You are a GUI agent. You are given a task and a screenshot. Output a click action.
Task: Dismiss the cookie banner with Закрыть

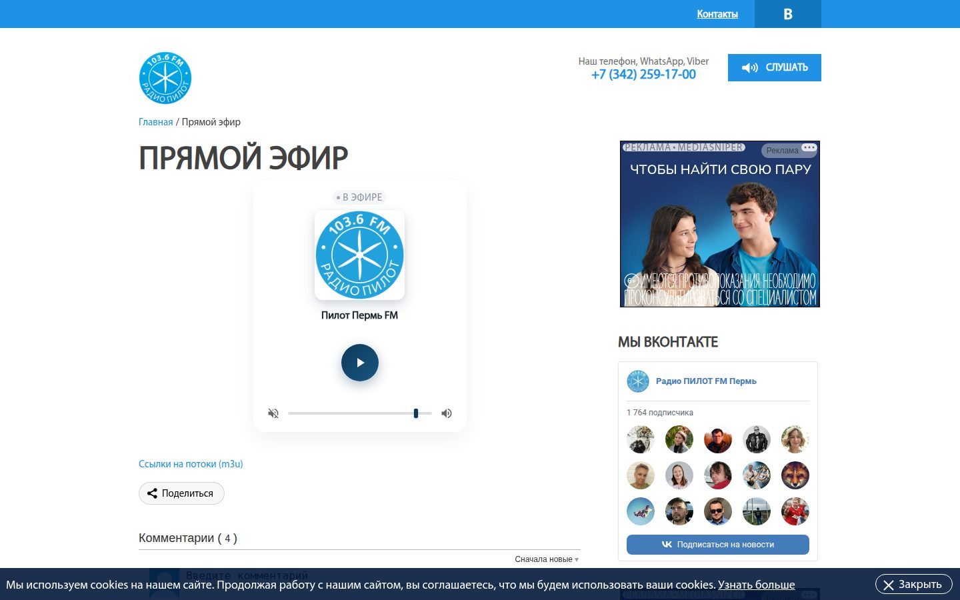pos(913,585)
